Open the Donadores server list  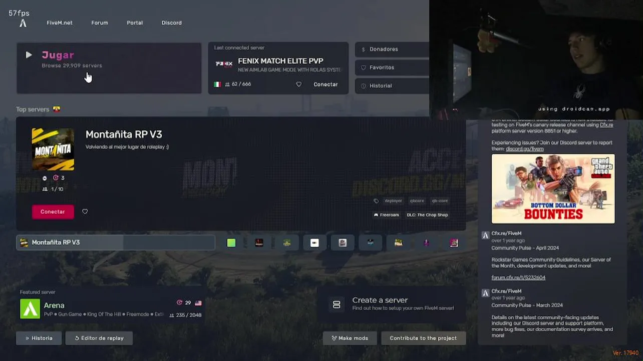point(392,49)
